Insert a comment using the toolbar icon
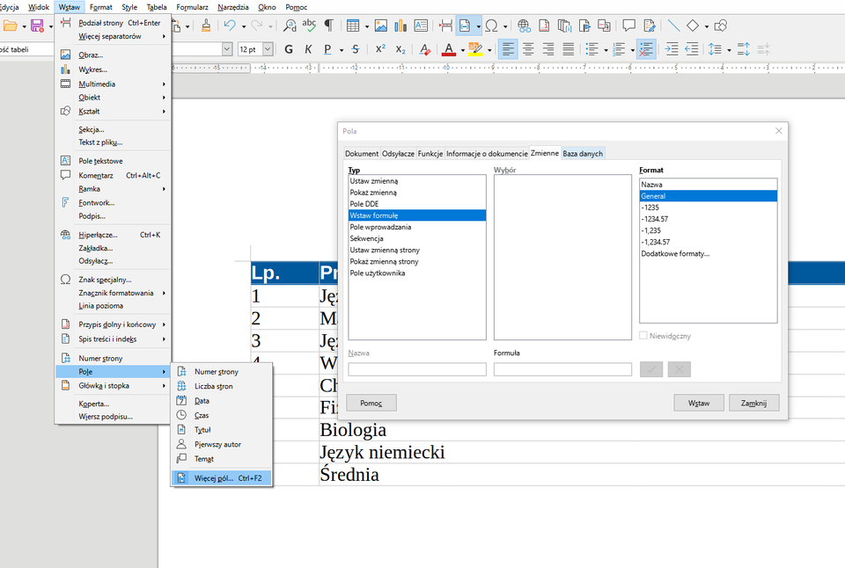Viewport: 845px width, 568px height. (x=628, y=25)
